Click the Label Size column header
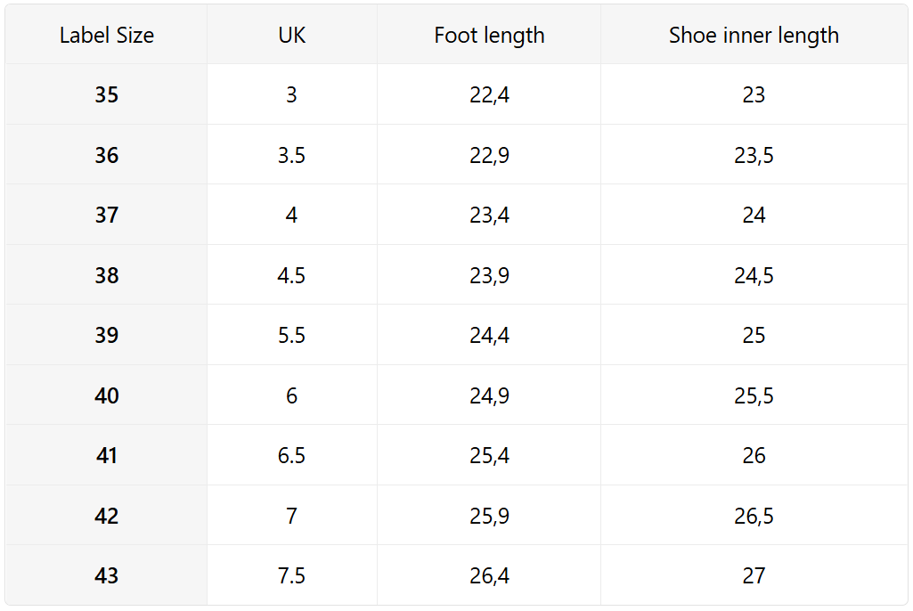This screenshot has height=611, width=913. click(x=107, y=36)
